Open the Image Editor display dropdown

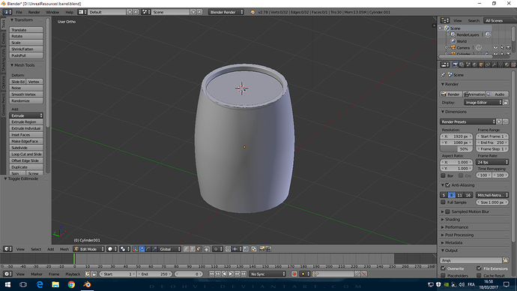click(x=483, y=103)
